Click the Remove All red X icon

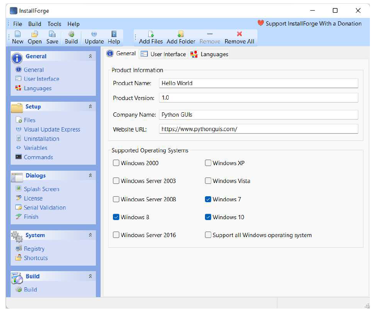coord(239,34)
